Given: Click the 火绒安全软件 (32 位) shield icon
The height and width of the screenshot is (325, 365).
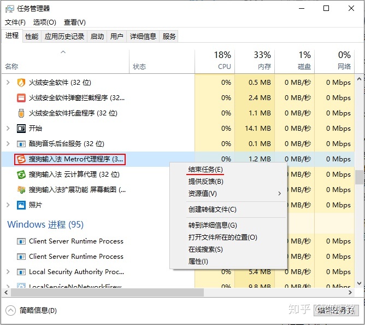Looking at the screenshot, I should (21, 83).
